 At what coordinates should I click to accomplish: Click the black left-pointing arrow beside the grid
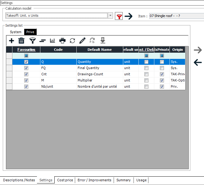click(197, 63)
